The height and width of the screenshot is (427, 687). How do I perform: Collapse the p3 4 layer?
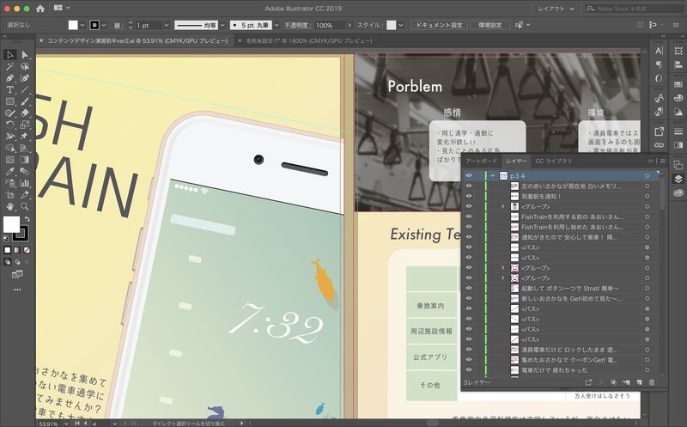(x=493, y=176)
